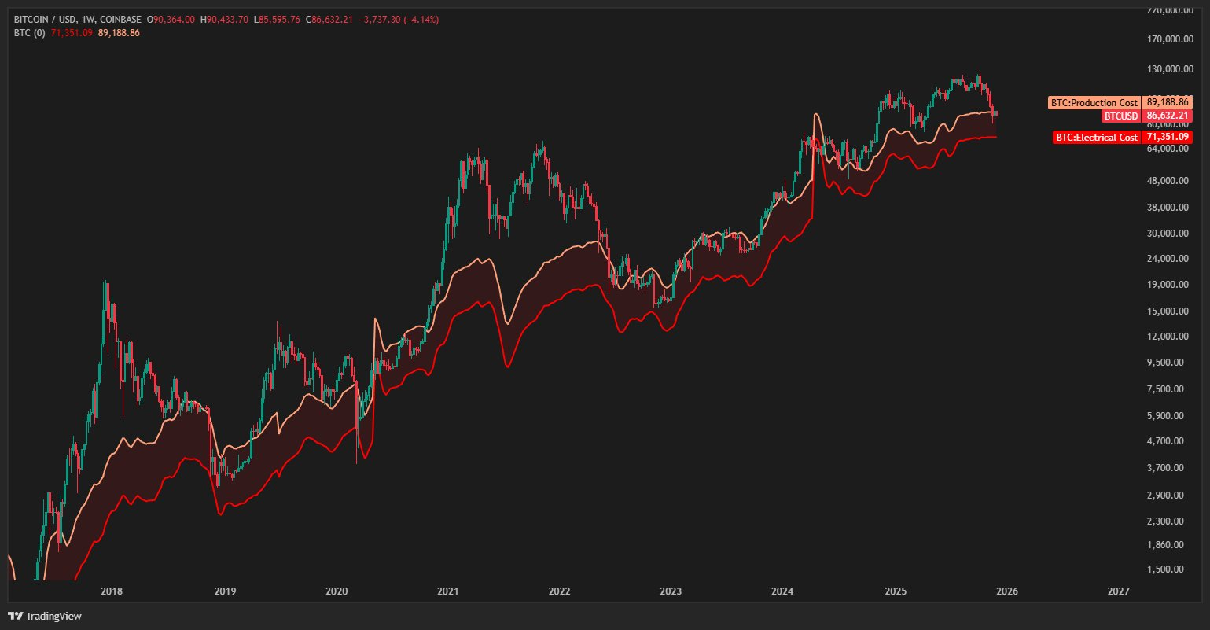Click 2027 on the time axis
Image resolution: width=1210 pixels, height=630 pixels.
1118,591
